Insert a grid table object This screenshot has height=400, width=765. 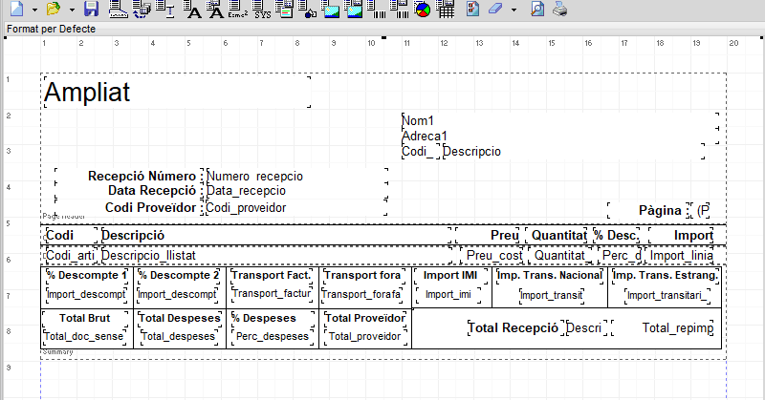pos(446,9)
